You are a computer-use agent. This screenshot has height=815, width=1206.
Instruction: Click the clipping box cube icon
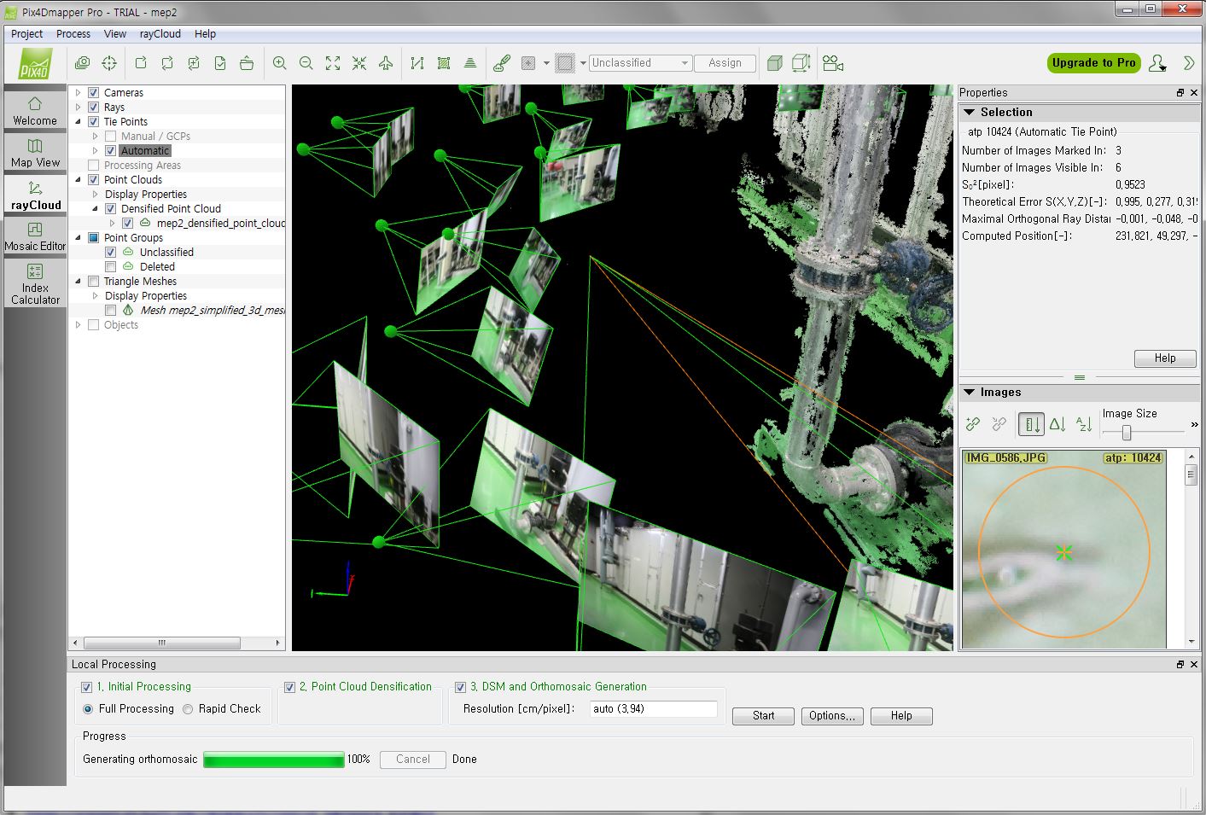point(774,63)
